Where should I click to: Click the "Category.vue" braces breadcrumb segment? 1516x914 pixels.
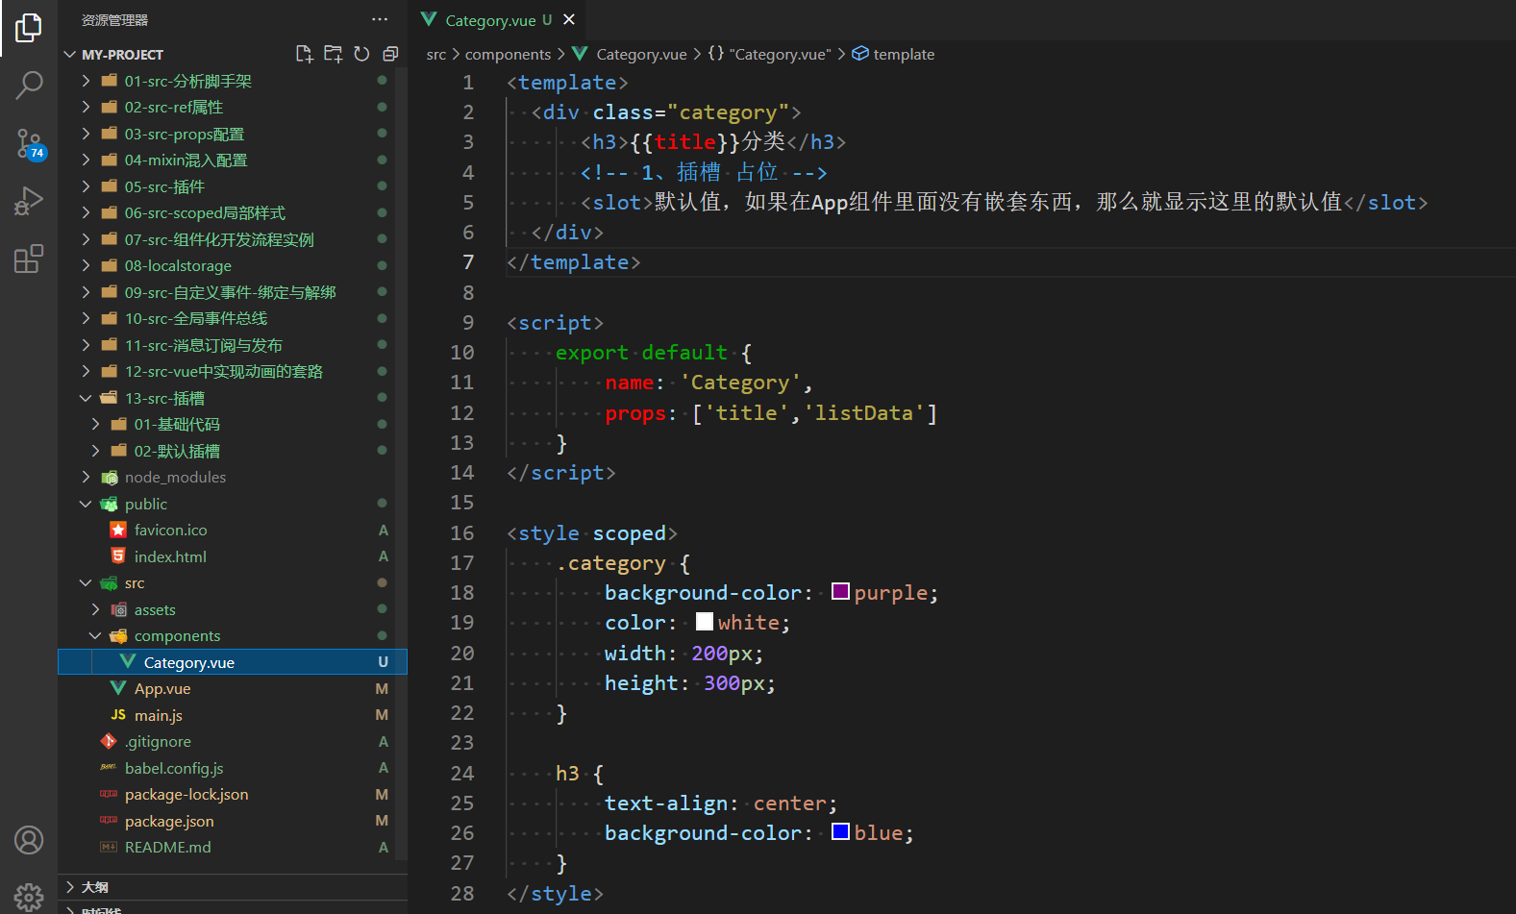click(769, 54)
